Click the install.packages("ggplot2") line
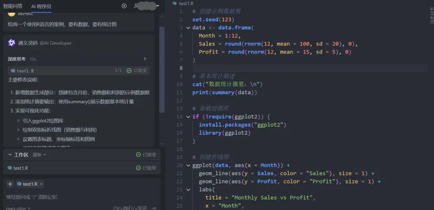Screen dimensions: 434x210 [242, 125]
